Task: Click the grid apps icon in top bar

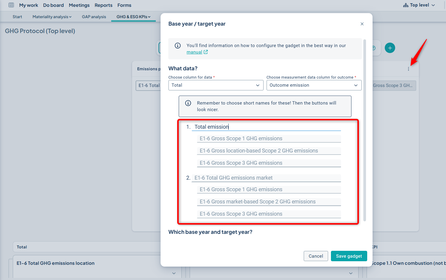Action: [11, 5]
